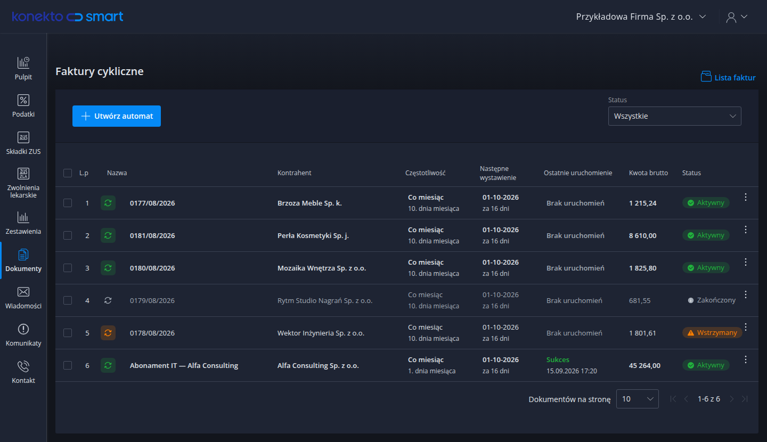The height and width of the screenshot is (442, 767).
Task: Click the orange paused icon for 0178/08/2026
Action: 108,333
